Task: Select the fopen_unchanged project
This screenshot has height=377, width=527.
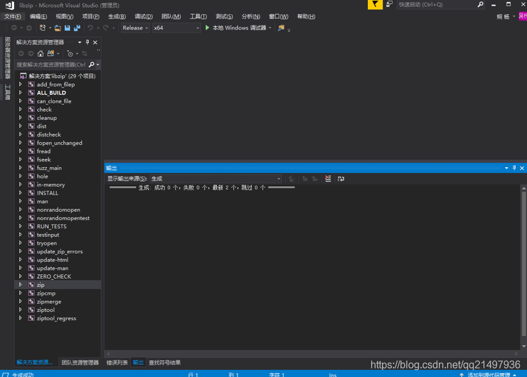Action: point(59,143)
